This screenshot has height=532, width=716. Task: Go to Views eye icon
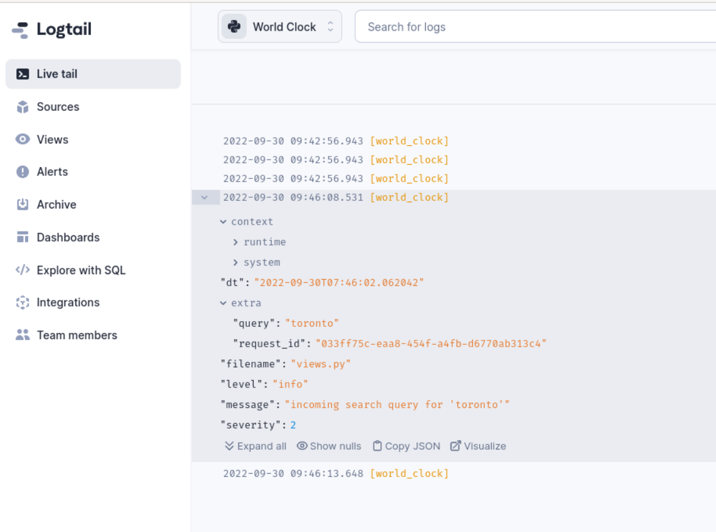click(23, 140)
